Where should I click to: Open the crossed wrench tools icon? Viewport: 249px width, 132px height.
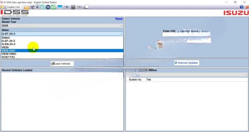tap(32, 7)
